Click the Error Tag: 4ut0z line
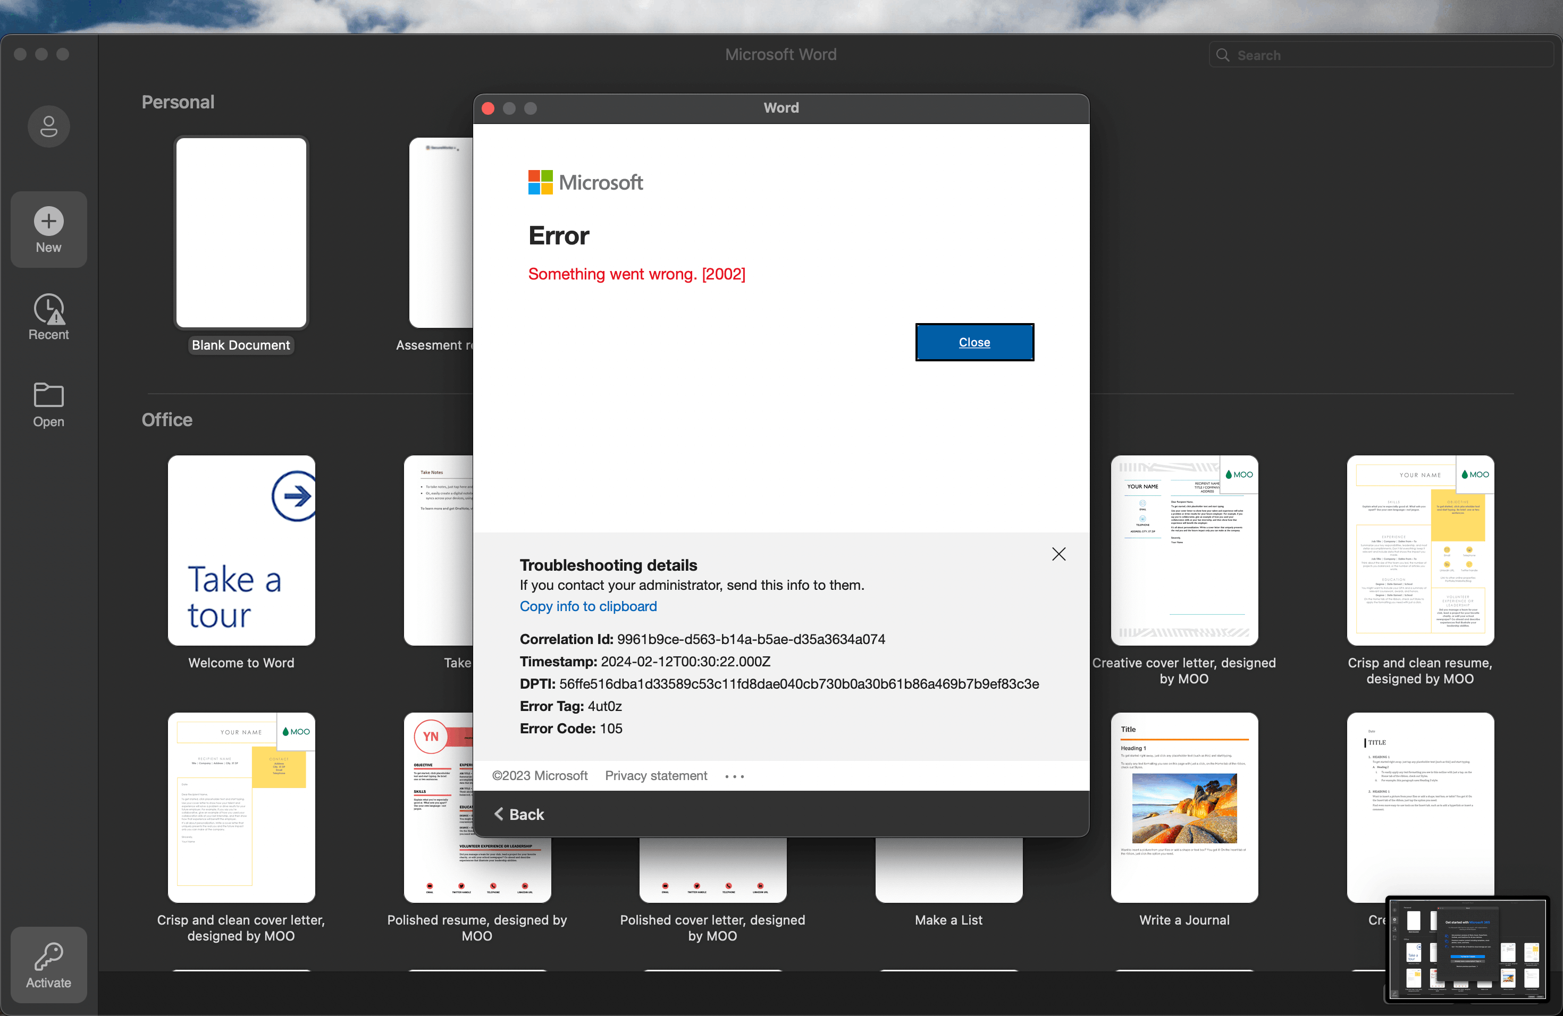1563x1016 pixels. point(570,706)
